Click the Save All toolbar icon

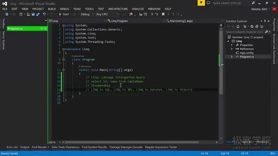click(x=38, y=14)
